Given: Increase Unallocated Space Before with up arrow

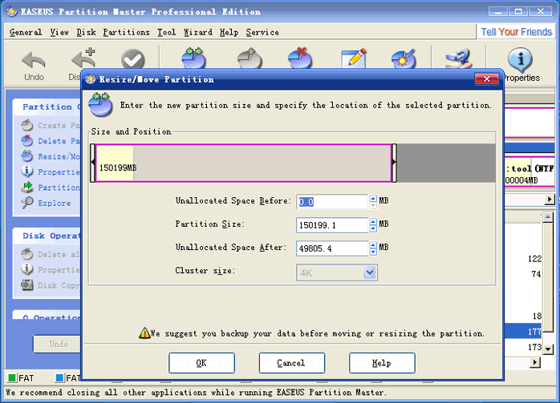Looking at the screenshot, I should tap(373, 198).
